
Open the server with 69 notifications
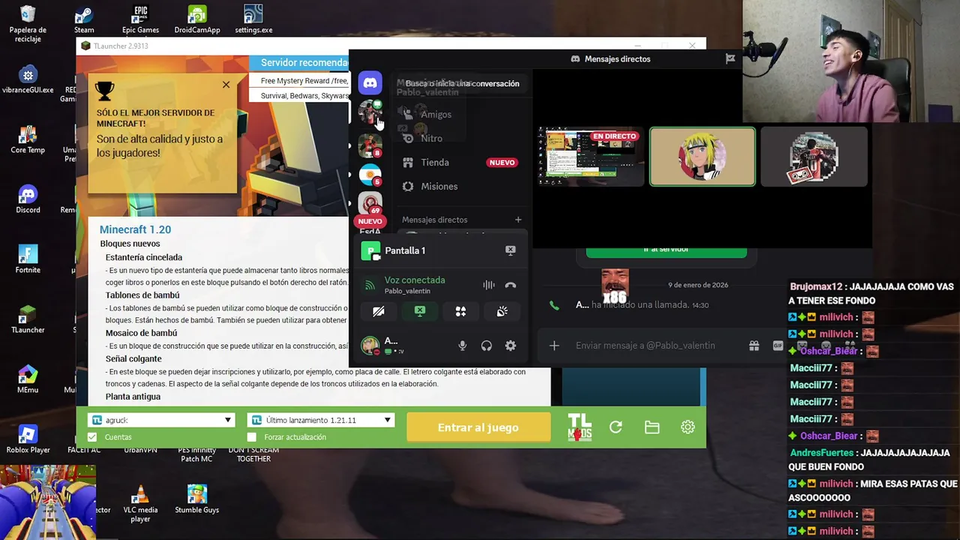370,204
